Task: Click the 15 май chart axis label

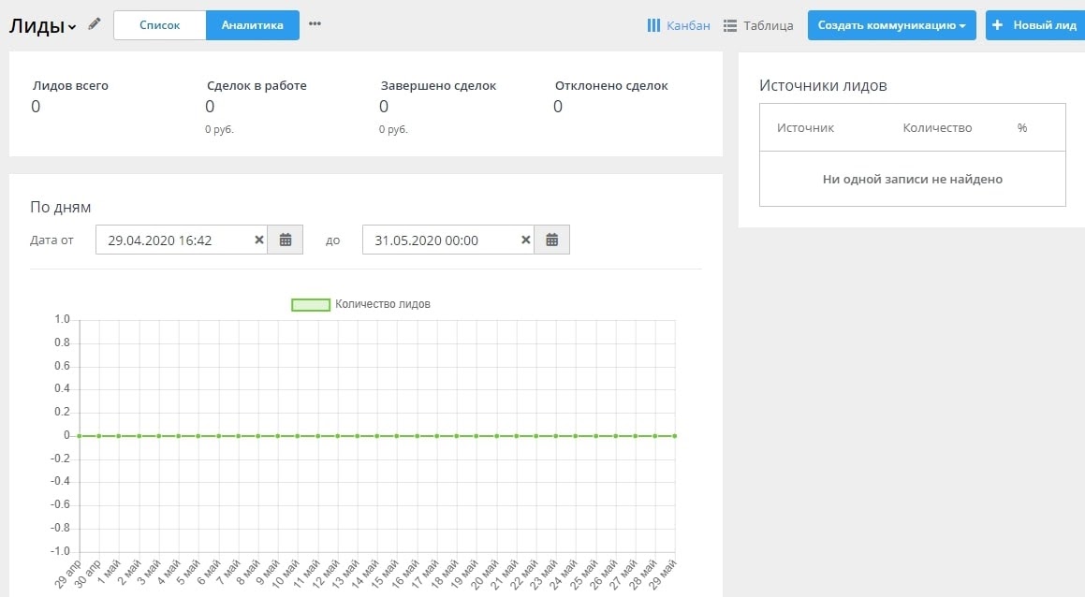Action: (x=386, y=574)
